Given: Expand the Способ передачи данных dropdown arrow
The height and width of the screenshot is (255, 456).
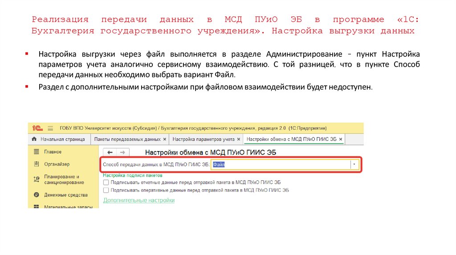Looking at the screenshot, I should [354, 164].
